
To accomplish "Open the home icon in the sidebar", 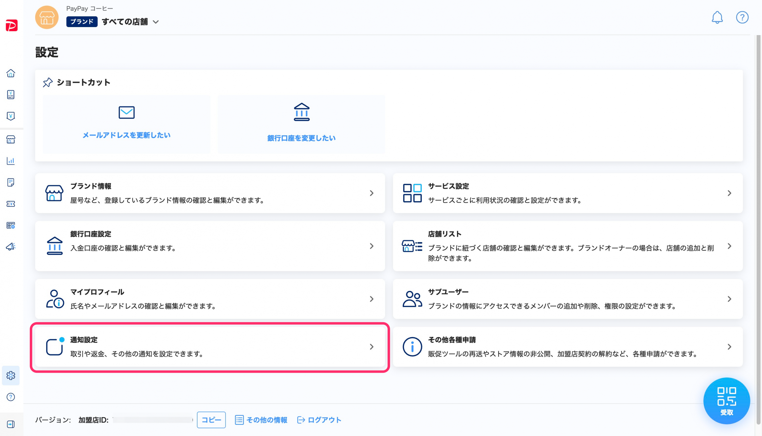I will point(11,73).
